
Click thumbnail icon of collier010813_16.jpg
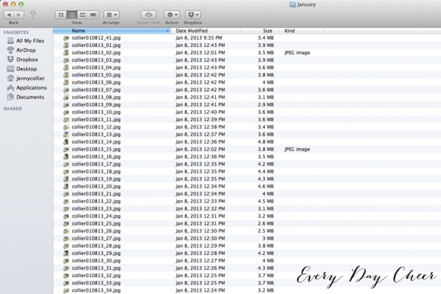pyautogui.click(x=66, y=157)
